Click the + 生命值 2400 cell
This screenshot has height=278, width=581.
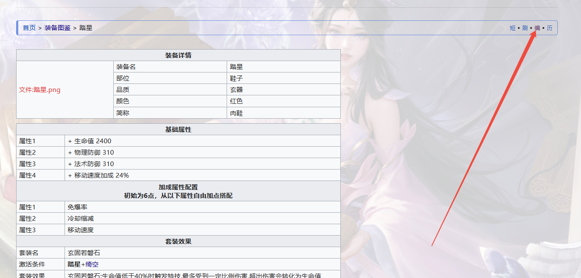[x=202, y=141]
